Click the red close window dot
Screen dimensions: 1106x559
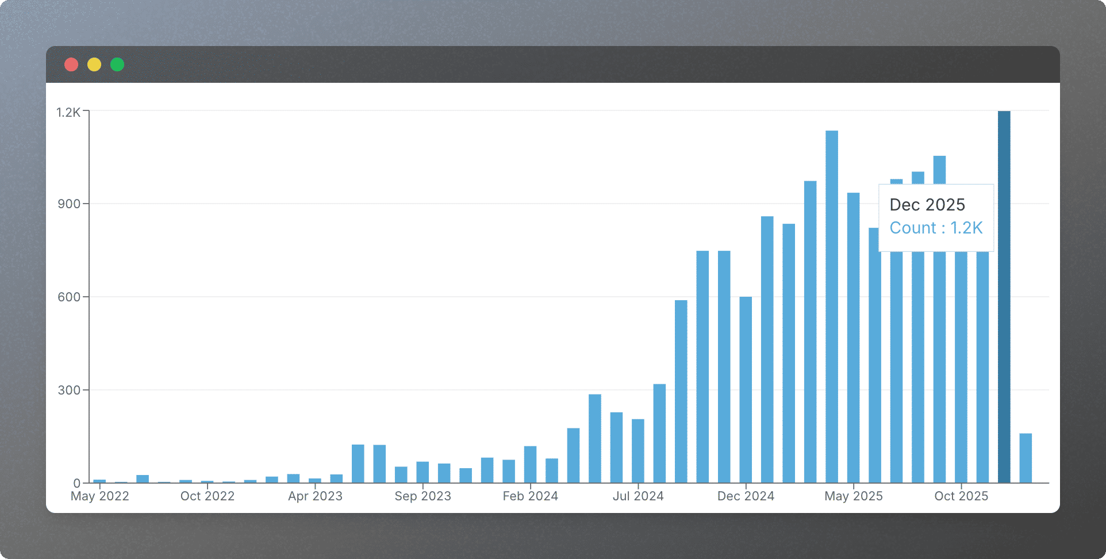coord(71,64)
